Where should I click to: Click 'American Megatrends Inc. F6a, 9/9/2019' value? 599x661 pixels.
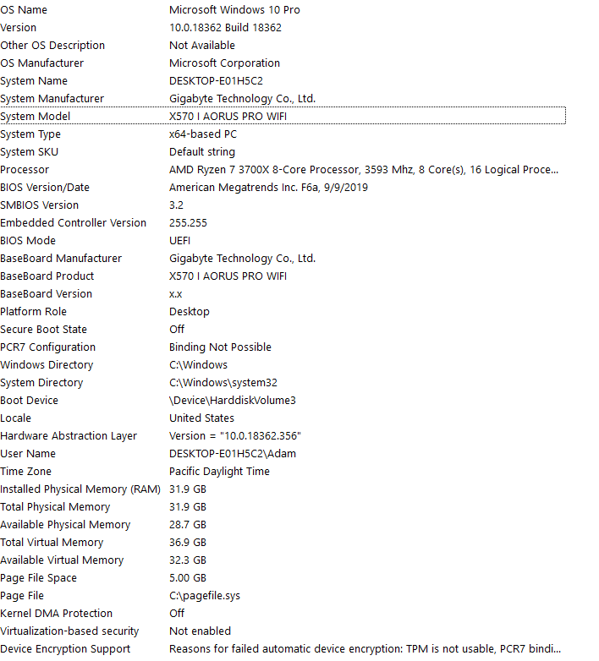pyautogui.click(x=268, y=187)
